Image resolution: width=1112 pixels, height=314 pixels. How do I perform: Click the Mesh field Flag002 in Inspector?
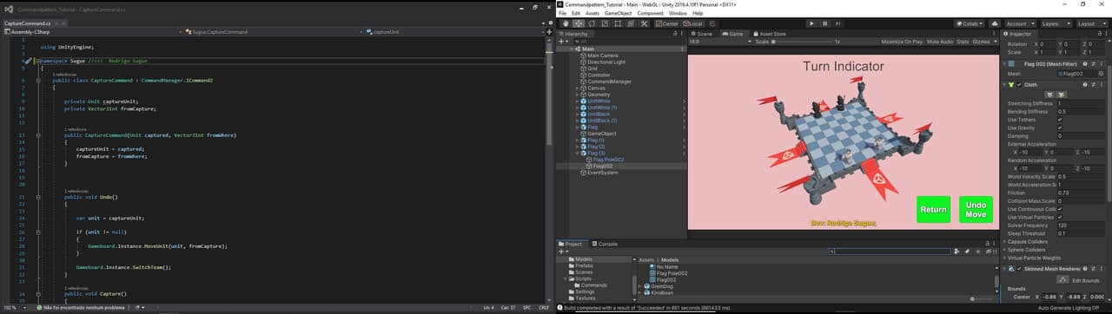pos(1080,74)
